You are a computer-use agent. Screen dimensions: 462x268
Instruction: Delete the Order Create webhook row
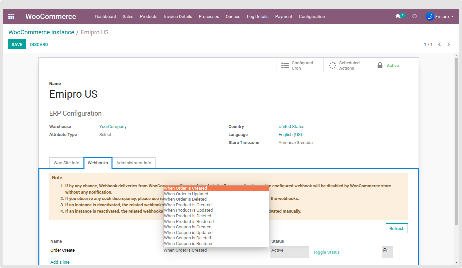(x=385, y=250)
